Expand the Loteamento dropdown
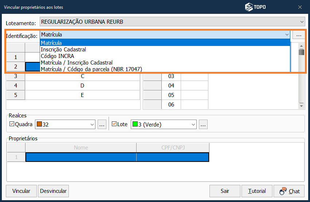Image resolution: width=310 pixels, height=202 pixels. coord(301,22)
